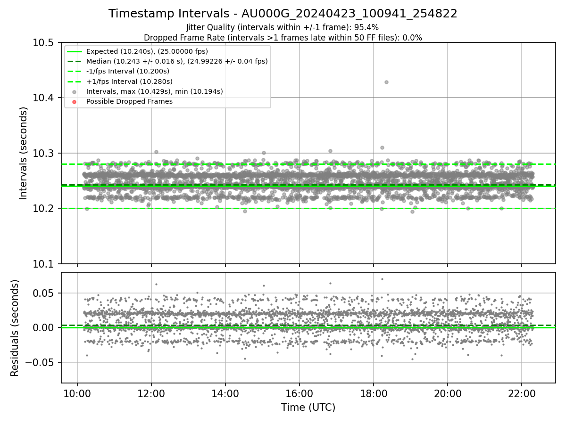Image resolution: width=566 pixels, height=424 pixels.
Task: Select the 'Jitter Quality' 95.4% subtitle line
Action: click(x=283, y=27)
